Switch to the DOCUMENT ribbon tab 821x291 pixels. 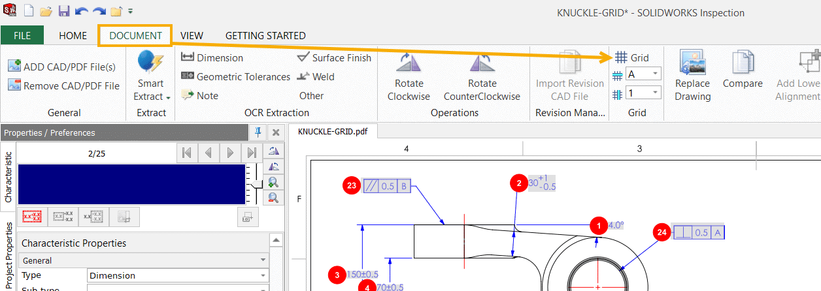pos(135,35)
